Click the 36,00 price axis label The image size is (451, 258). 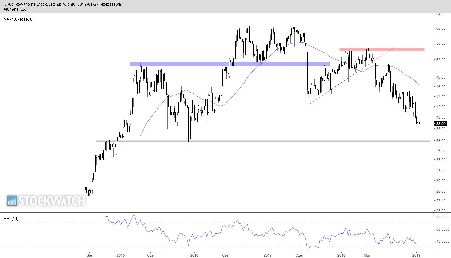pos(441,141)
